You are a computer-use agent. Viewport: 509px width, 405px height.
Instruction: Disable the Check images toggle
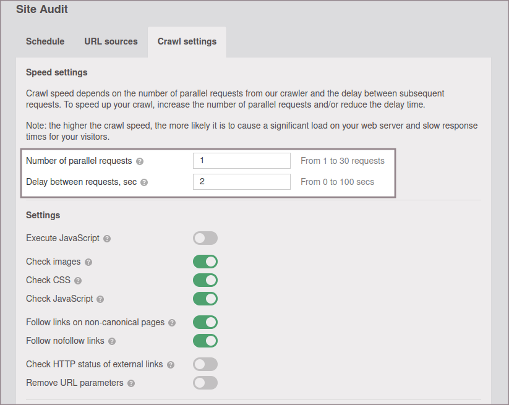click(205, 262)
